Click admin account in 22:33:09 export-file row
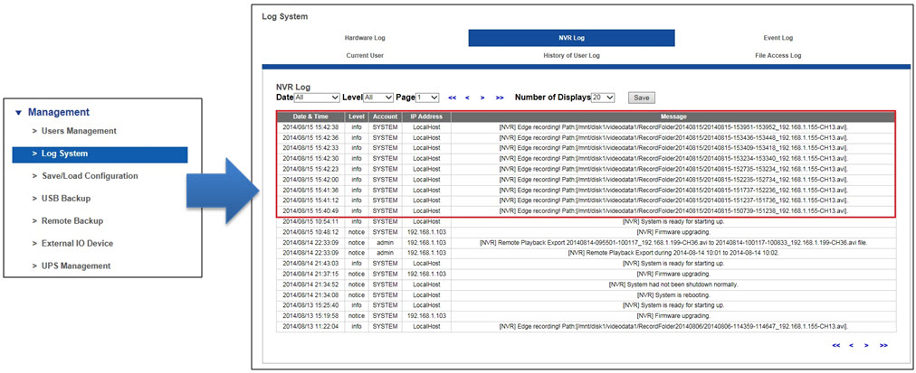916x373 pixels. coord(385,242)
